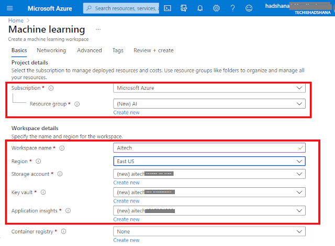Show info tooltip for Subscription
Screen dimensions: 335x246
51,88
